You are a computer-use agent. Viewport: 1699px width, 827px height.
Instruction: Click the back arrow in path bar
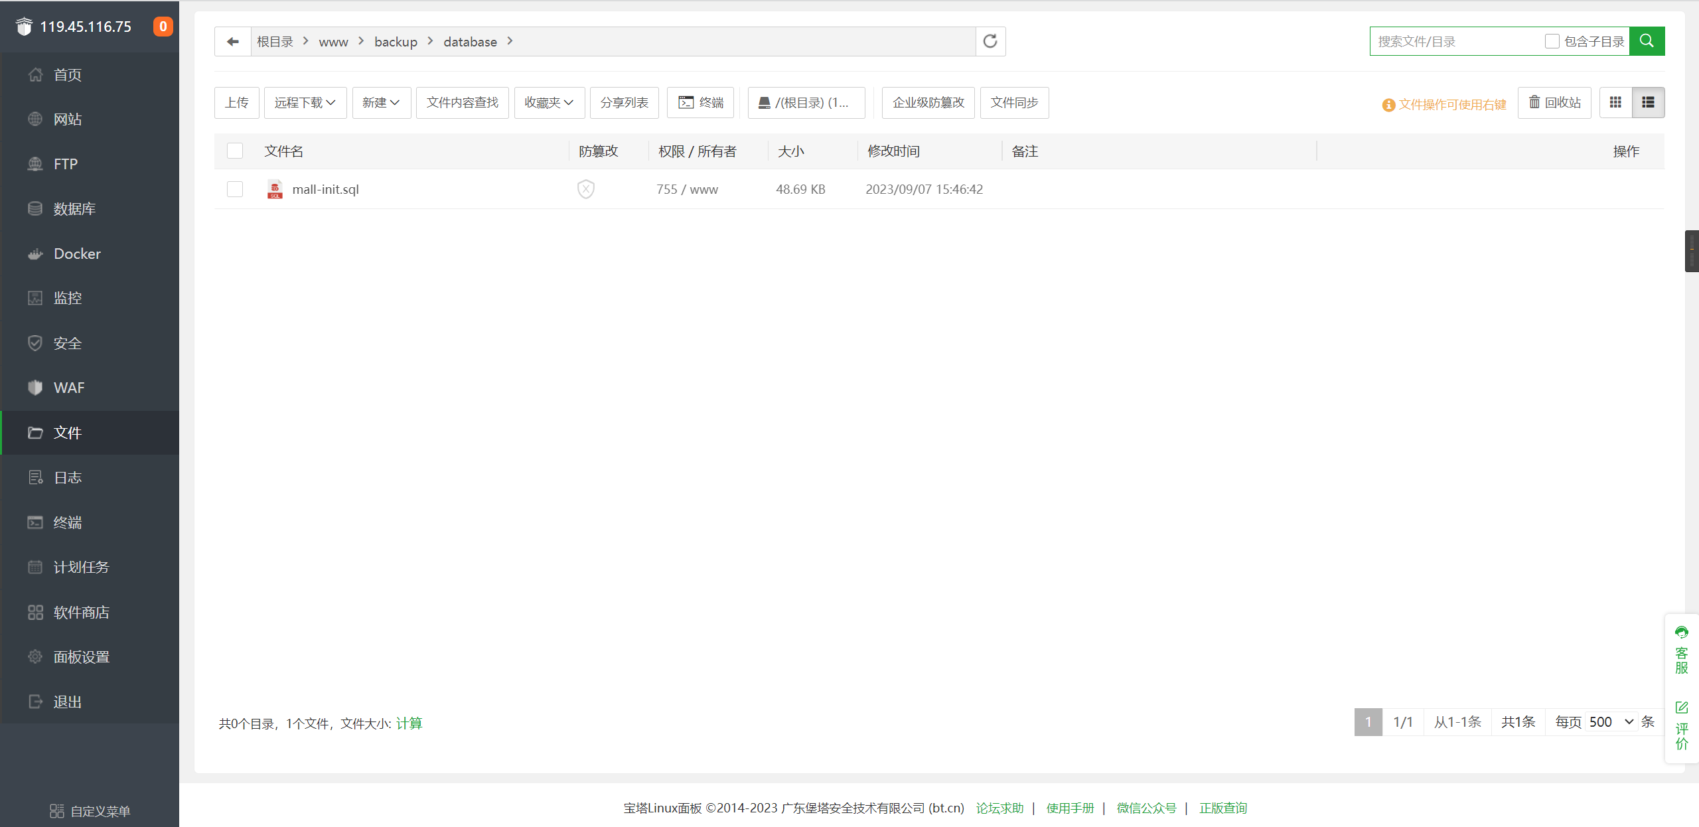point(232,42)
